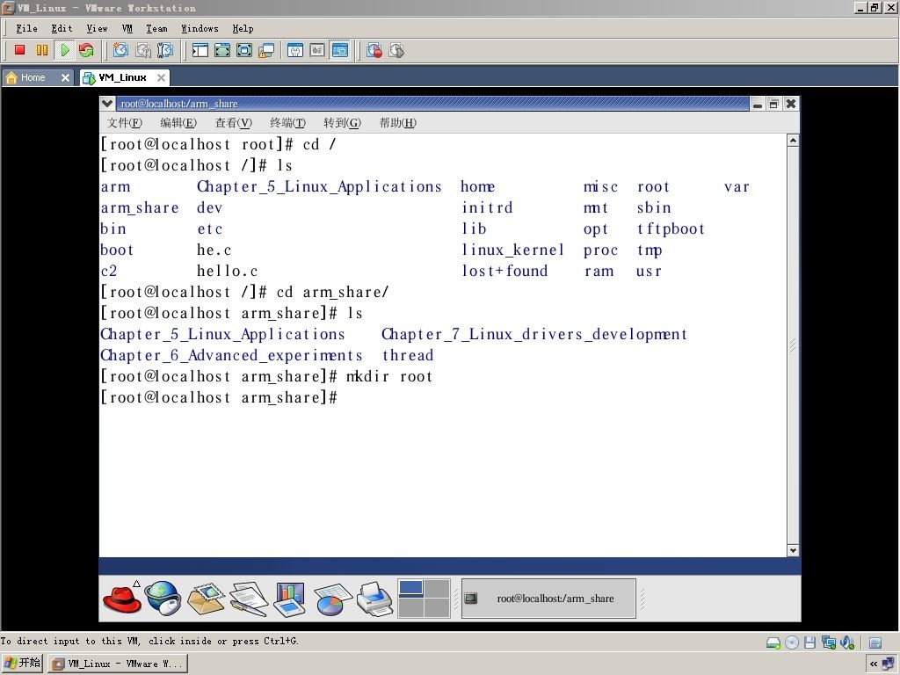This screenshot has width=900, height=675.
Task: Open the Snapshot Manager wrench-clock icon
Action: click(164, 50)
